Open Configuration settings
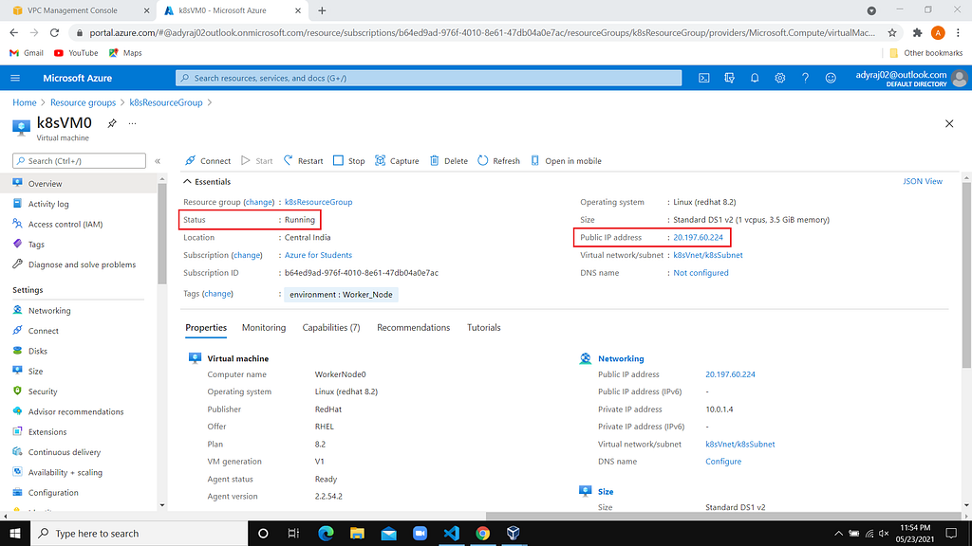 [53, 493]
